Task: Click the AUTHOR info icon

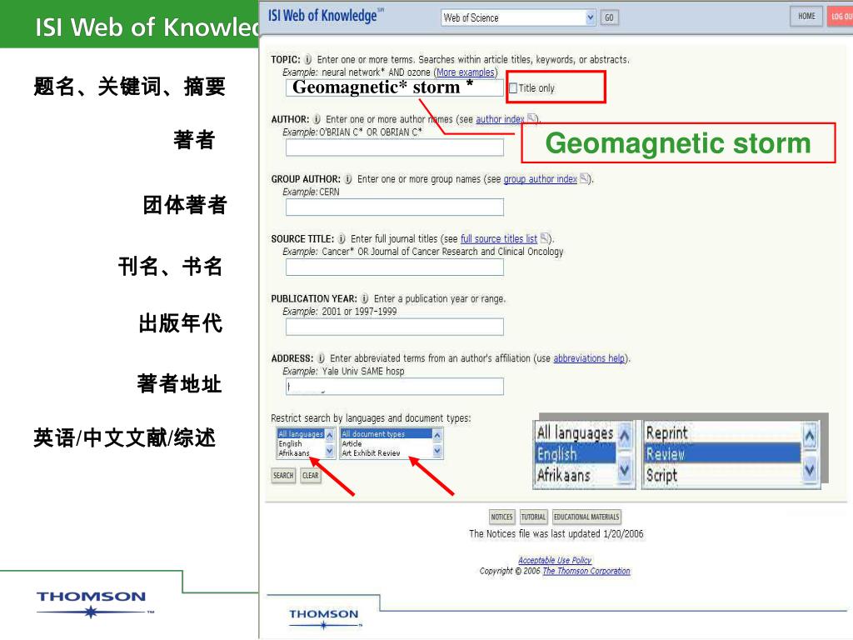Action: point(317,119)
